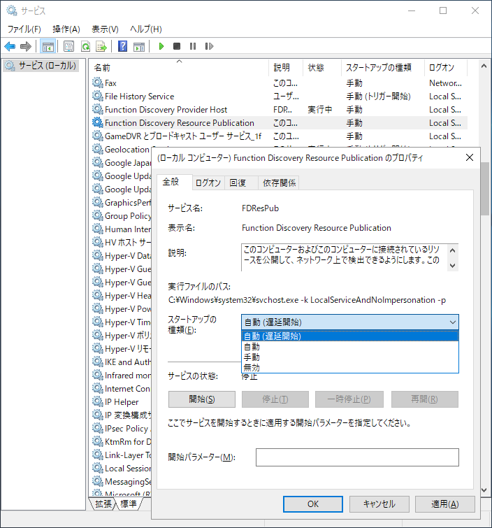Click the services list scroll down arrow
This screenshot has width=492, height=528.
484,490
